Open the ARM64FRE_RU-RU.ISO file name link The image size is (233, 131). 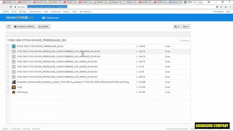point(59,57)
